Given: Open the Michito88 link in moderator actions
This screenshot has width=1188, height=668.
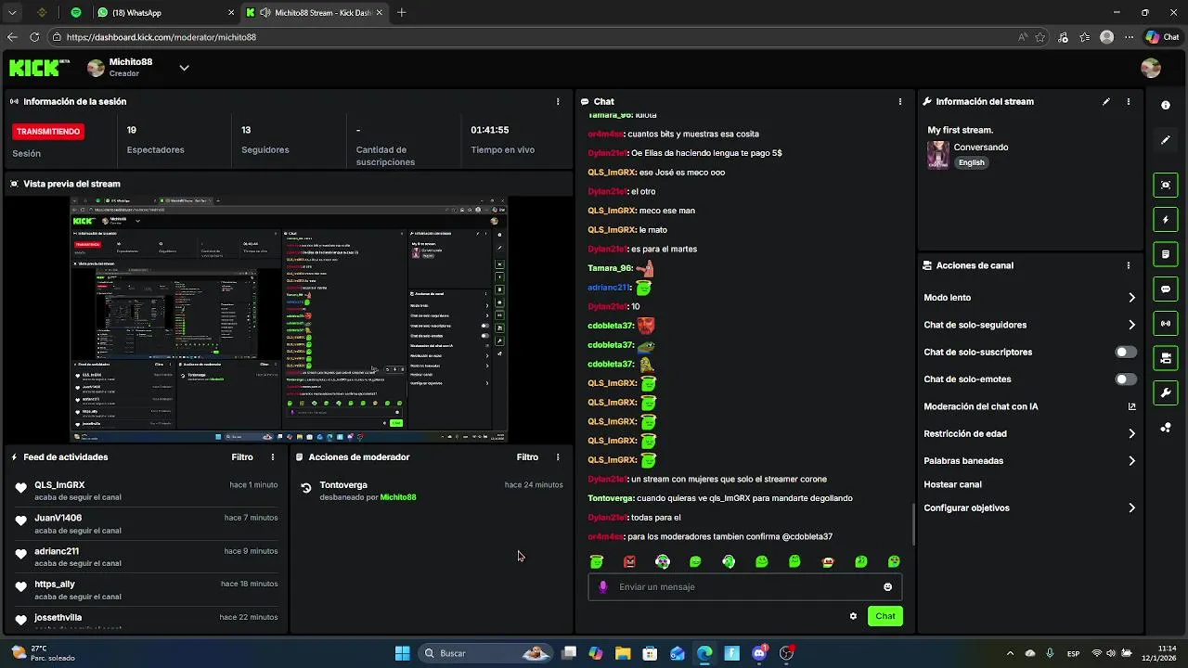Looking at the screenshot, I should click(x=398, y=497).
